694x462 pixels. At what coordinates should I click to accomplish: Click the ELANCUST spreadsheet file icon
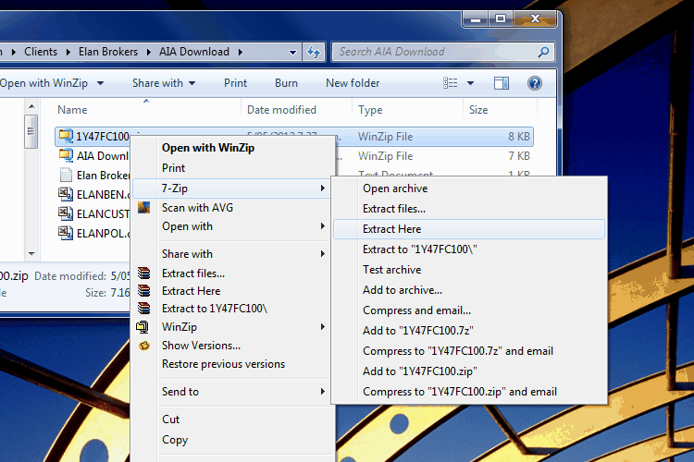(66, 213)
